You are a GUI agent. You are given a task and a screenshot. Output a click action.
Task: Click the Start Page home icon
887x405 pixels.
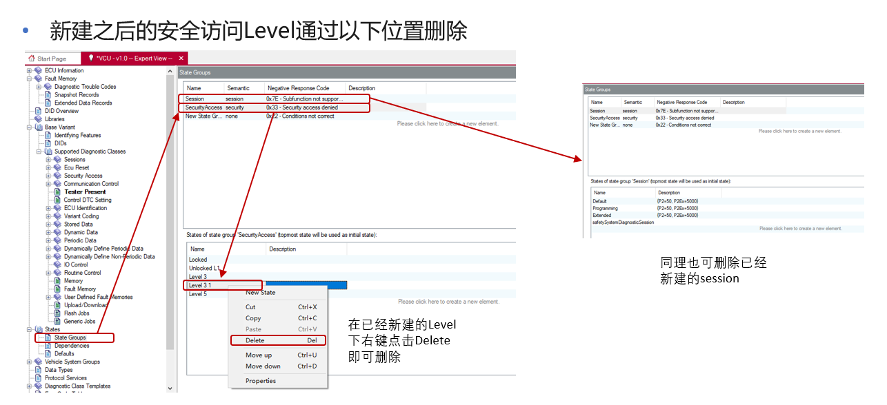pyautogui.click(x=32, y=59)
